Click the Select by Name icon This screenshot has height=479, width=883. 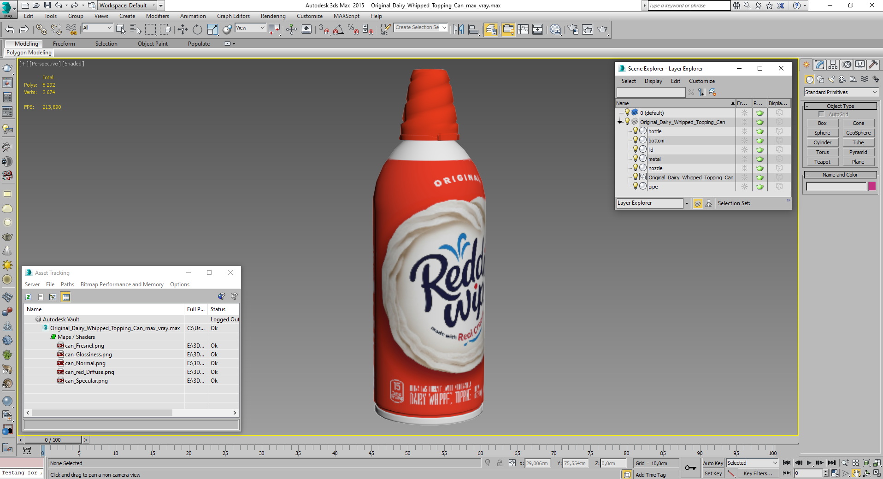pos(135,30)
